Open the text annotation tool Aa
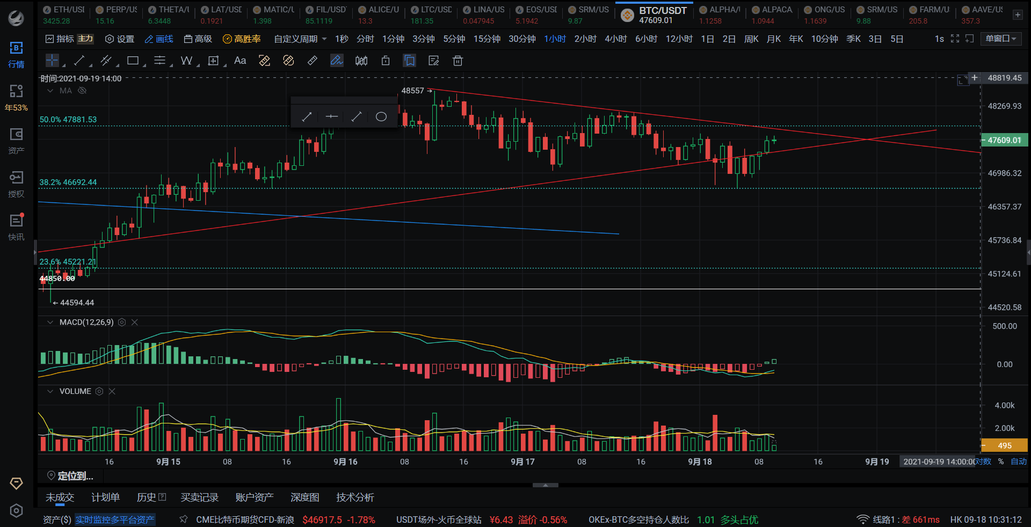Screen dimensions: 1031x527 tap(239, 61)
